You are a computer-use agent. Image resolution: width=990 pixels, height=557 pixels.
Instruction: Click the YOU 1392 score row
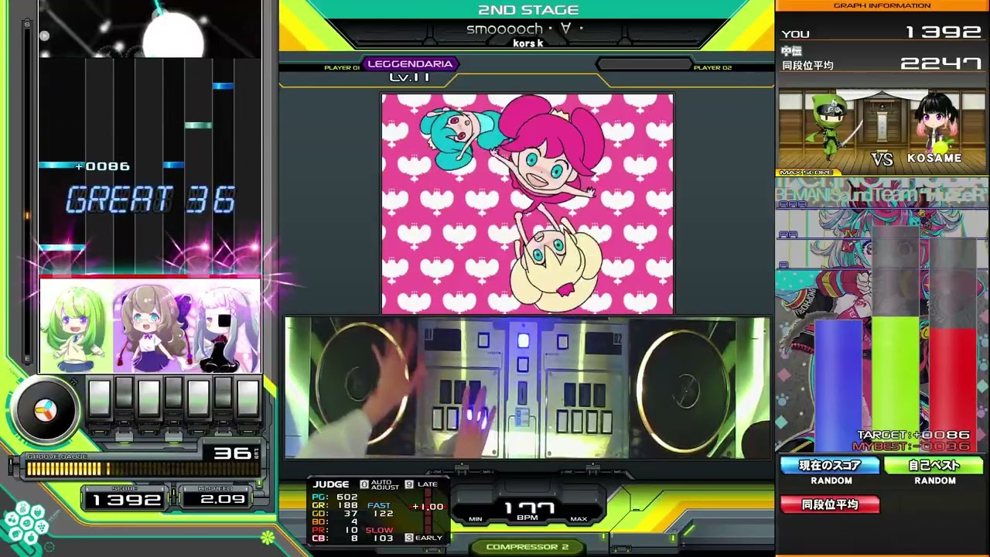pyautogui.click(x=882, y=32)
